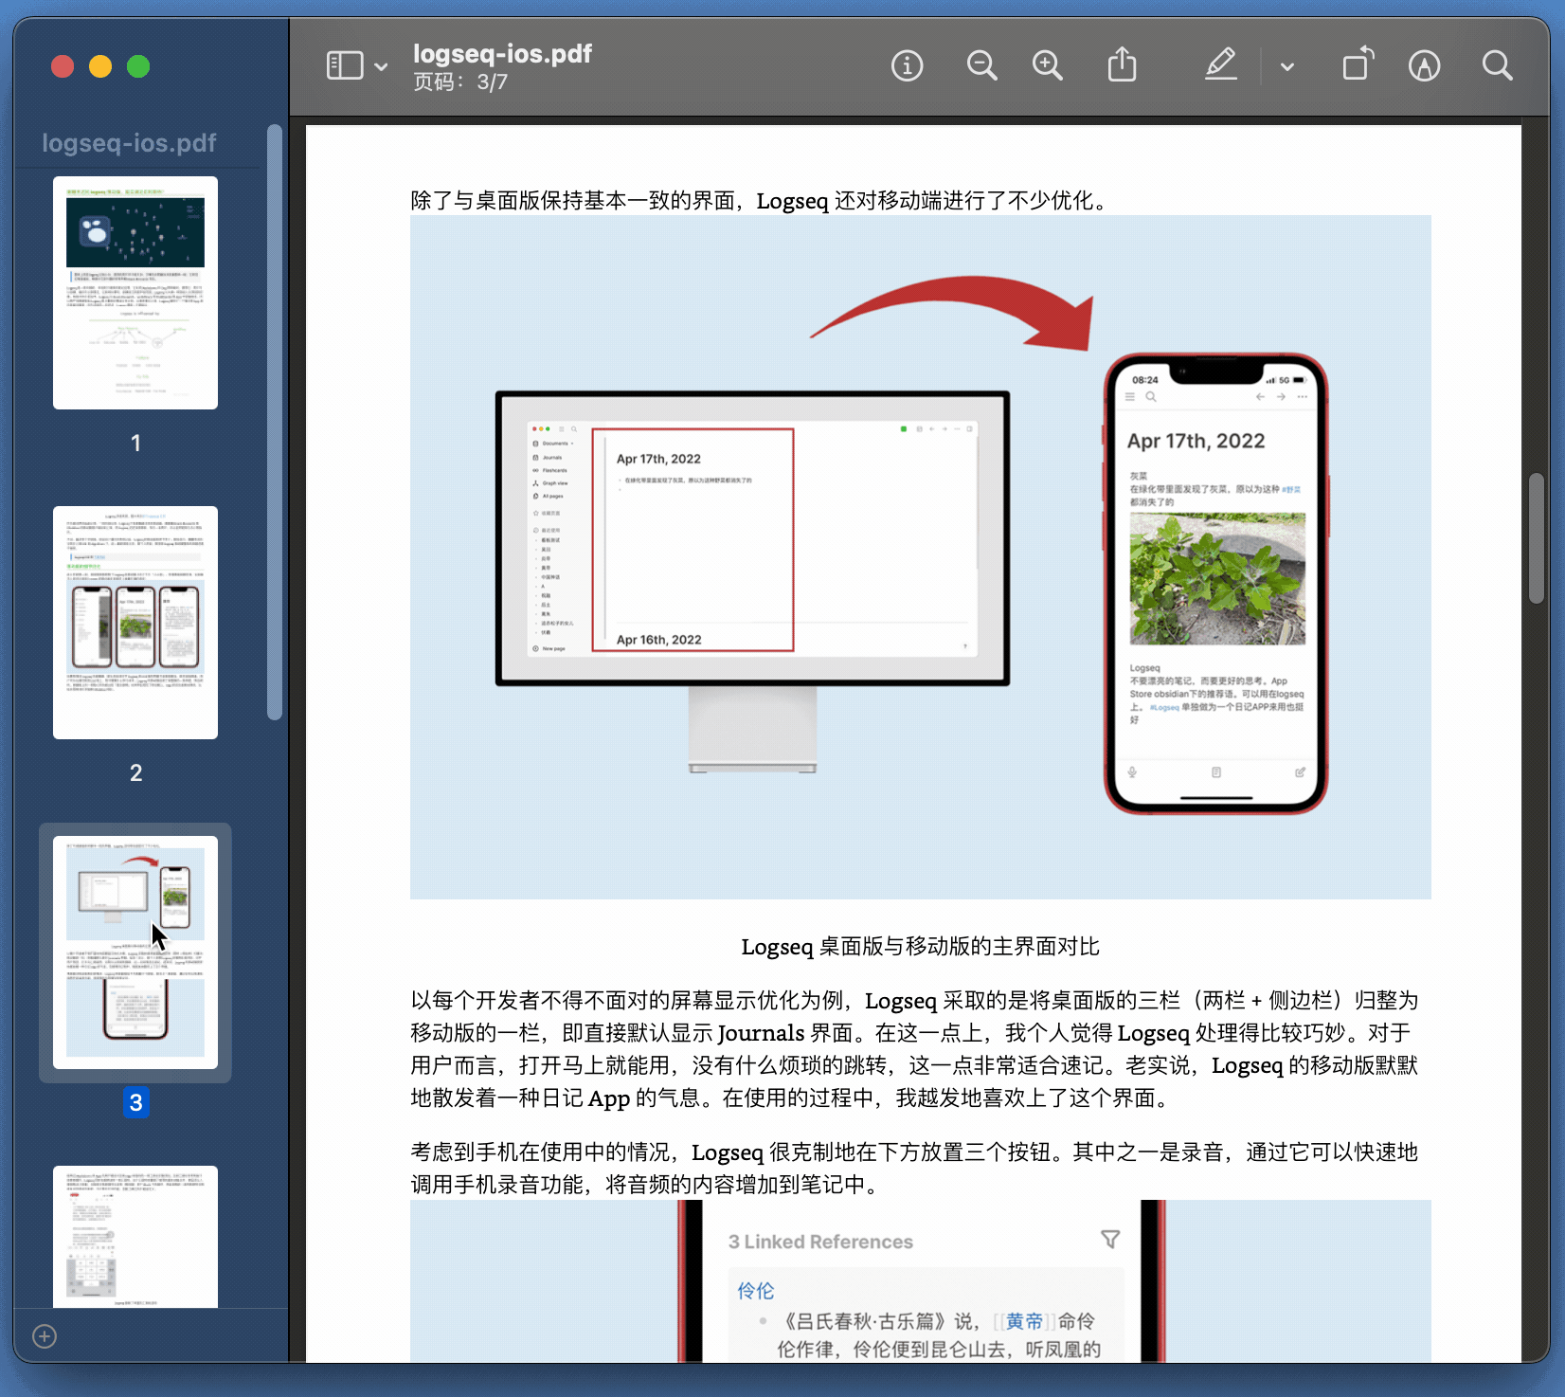This screenshot has height=1397, width=1565.
Task: Click the desktop monitor image in the figure
Action: tap(752, 580)
